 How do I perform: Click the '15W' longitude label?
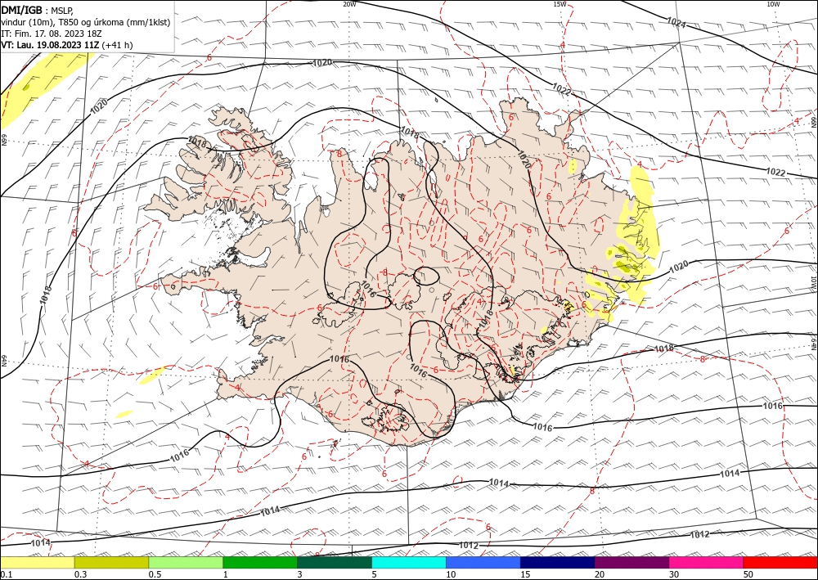560,4
